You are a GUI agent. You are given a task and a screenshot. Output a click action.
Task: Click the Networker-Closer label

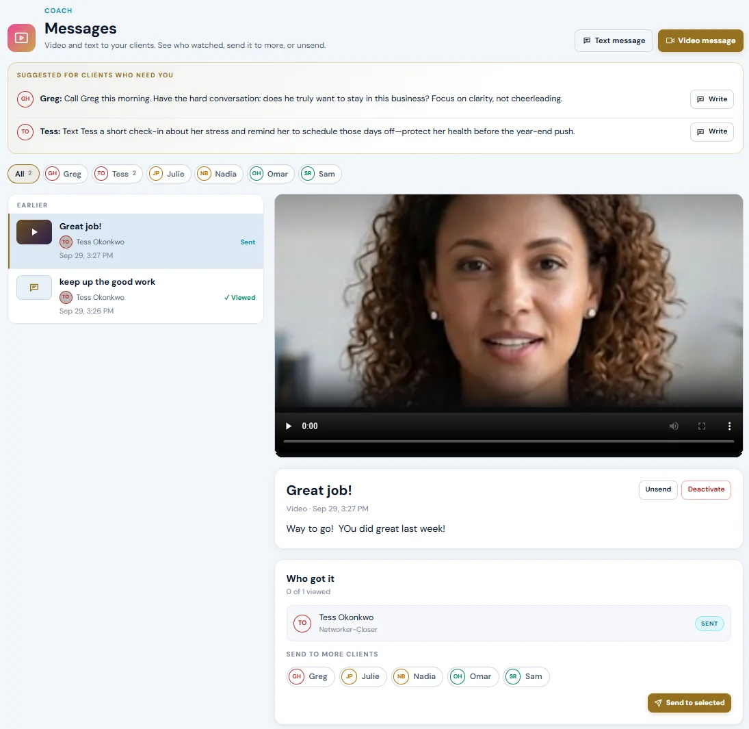[347, 630]
